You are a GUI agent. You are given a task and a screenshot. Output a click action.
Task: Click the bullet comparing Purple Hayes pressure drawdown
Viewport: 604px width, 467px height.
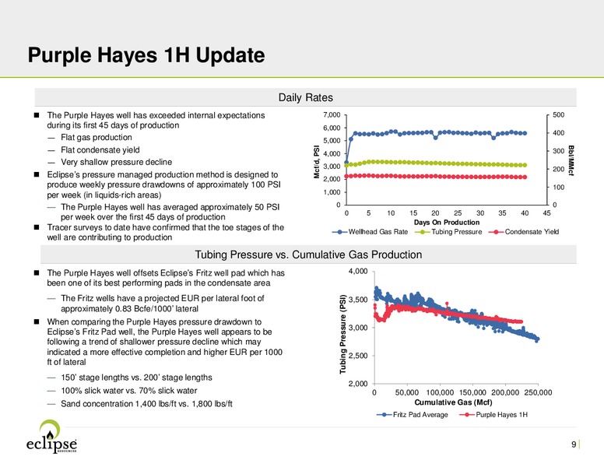[165, 342]
